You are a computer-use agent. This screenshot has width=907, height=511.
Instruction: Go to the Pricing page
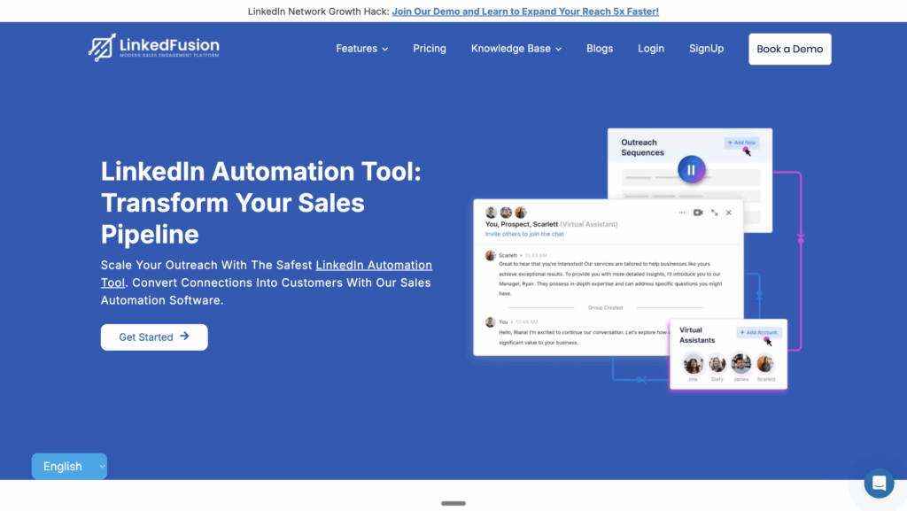[430, 49]
